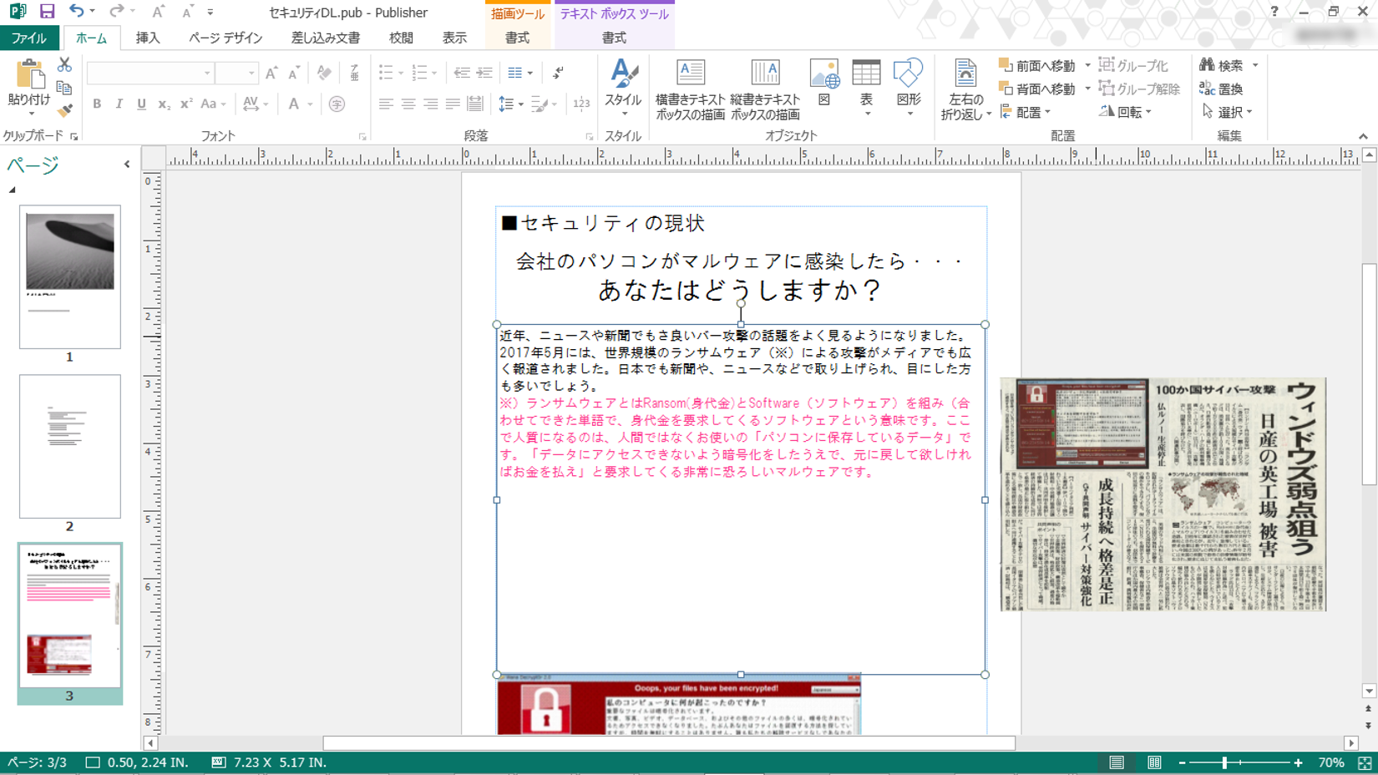Open the font name dropdown
The height and width of the screenshot is (775, 1378).
click(207, 73)
